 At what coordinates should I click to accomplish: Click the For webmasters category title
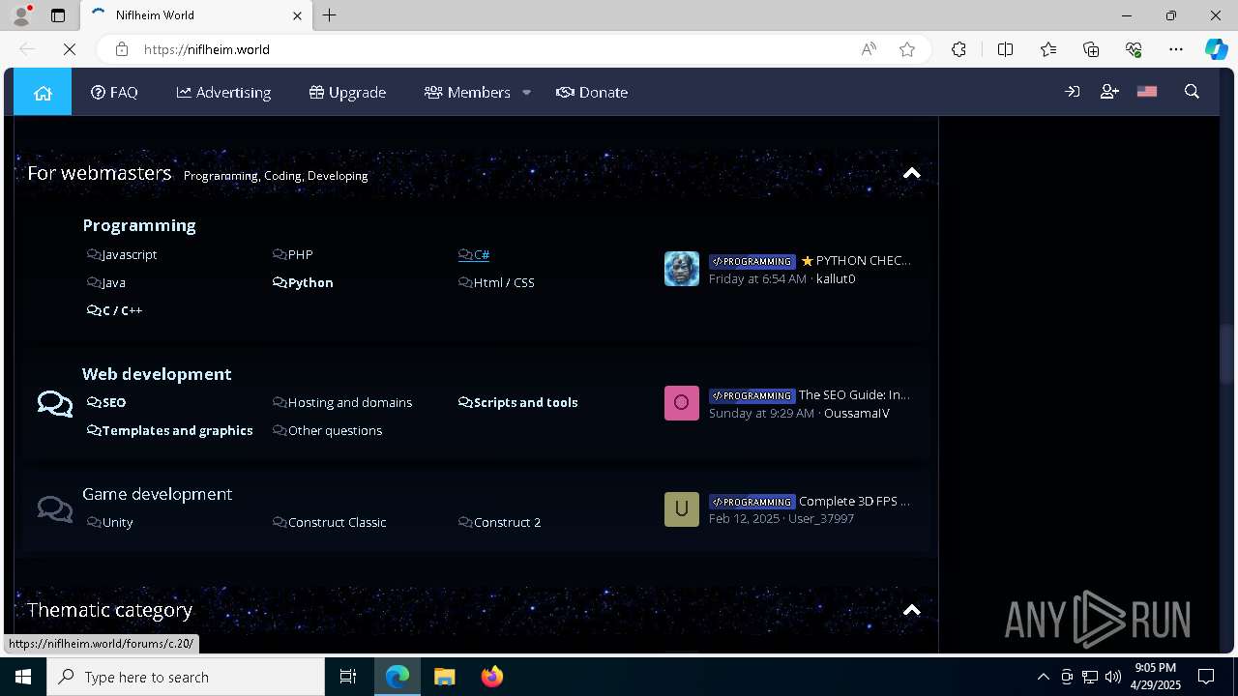[100, 174]
